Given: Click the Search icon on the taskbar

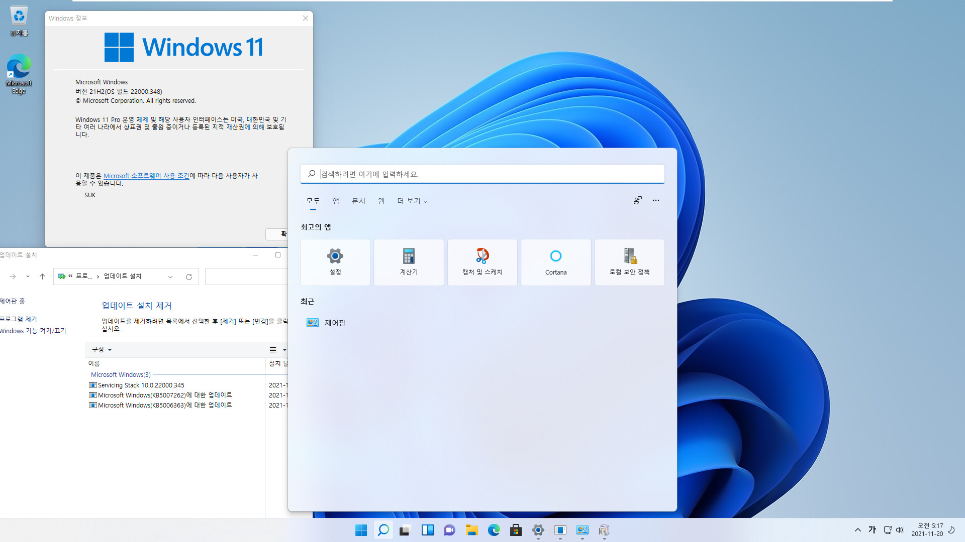Looking at the screenshot, I should [383, 530].
